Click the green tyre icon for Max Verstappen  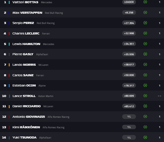[x=145, y=13]
